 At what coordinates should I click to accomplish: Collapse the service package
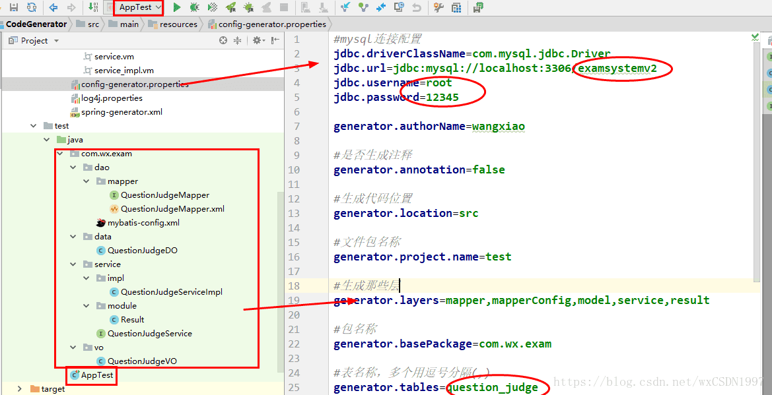click(x=73, y=264)
